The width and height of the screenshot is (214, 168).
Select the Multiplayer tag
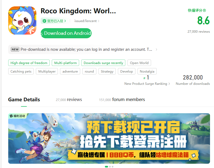(47, 71)
